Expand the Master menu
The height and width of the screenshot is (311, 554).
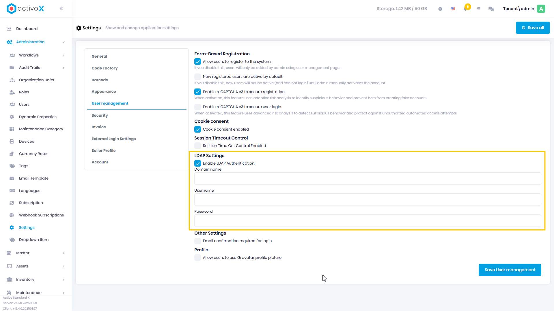coord(63,253)
